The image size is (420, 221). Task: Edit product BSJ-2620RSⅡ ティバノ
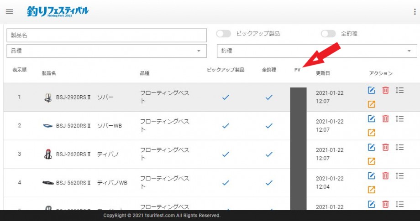[371, 147]
